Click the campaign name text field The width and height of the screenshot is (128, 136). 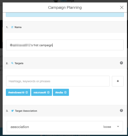tap(65, 45)
